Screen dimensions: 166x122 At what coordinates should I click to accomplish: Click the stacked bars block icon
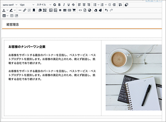(65, 10)
